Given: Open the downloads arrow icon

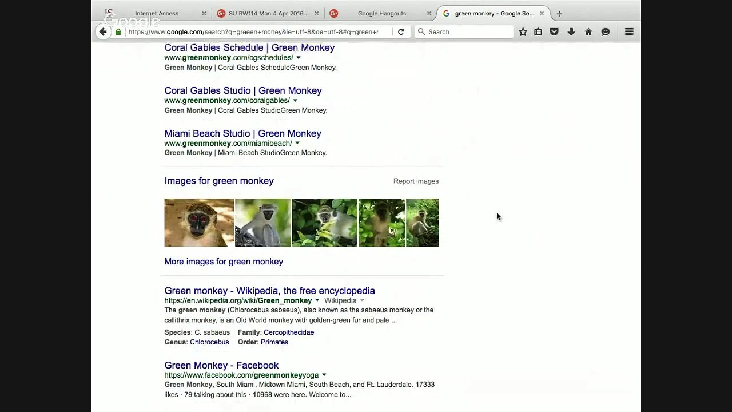Looking at the screenshot, I should (571, 32).
